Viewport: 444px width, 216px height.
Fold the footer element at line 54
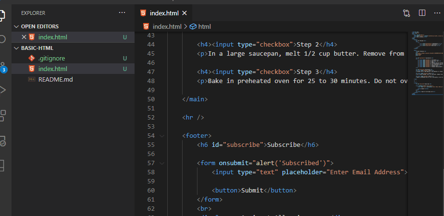pos(162,136)
